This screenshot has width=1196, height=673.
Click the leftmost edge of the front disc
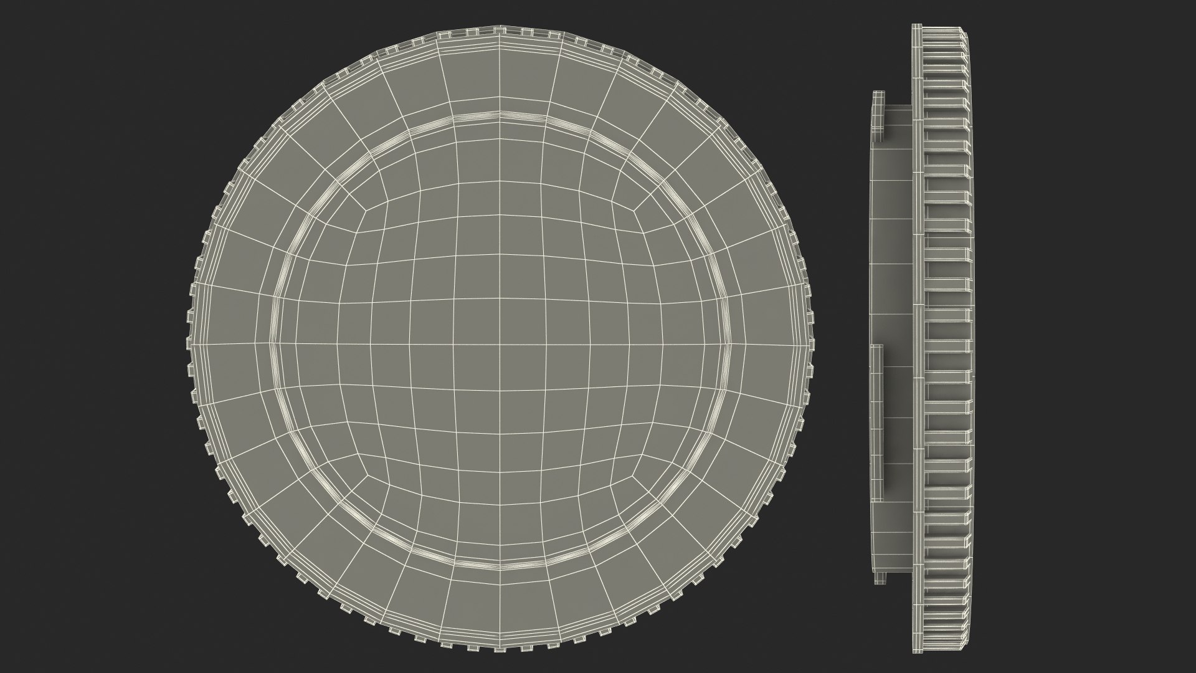189,345
